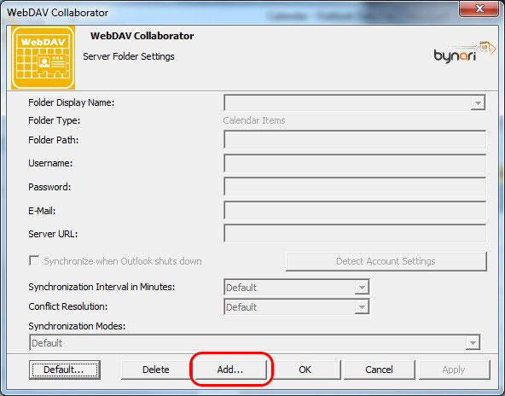This screenshot has width=505, height=396.
Task: Click the 'Conflict Resolution:' label
Action: [x=68, y=306]
